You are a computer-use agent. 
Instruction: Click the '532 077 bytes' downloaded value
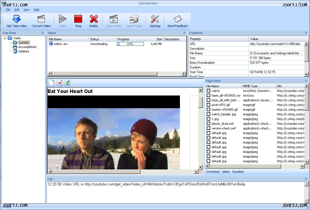259,63
